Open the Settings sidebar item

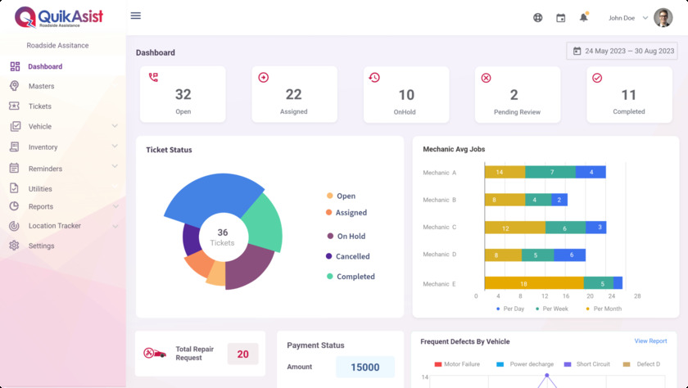41,246
